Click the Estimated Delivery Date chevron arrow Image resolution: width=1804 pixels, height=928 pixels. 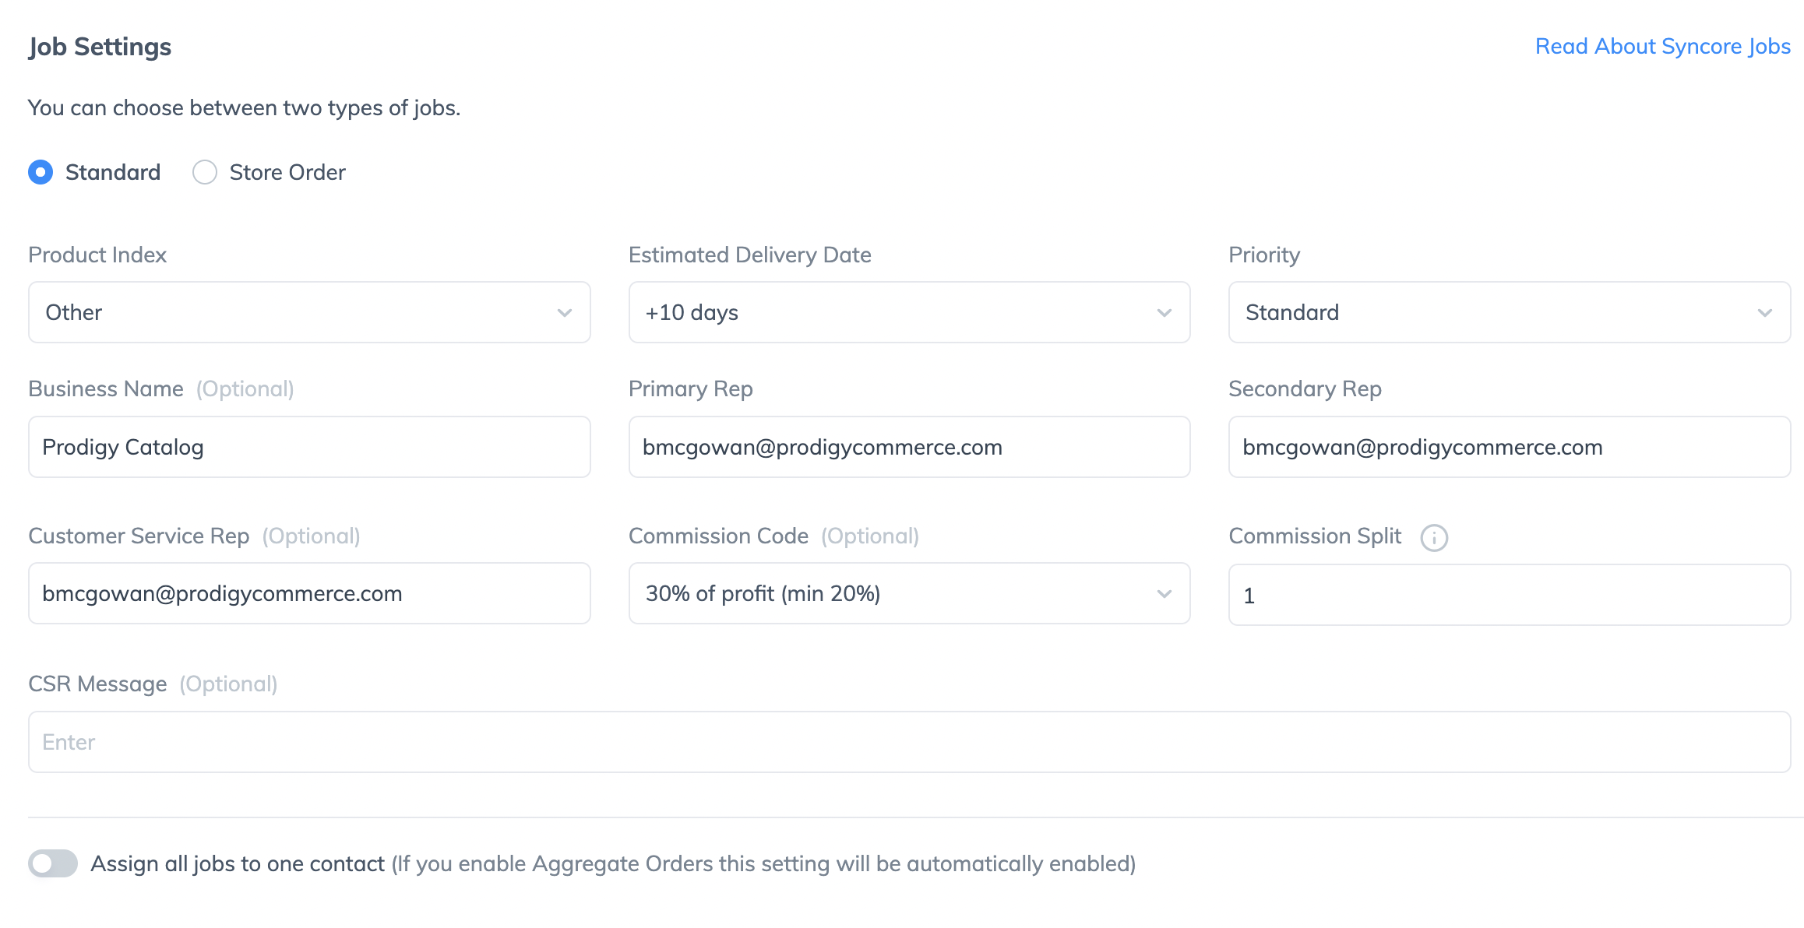click(x=1164, y=313)
